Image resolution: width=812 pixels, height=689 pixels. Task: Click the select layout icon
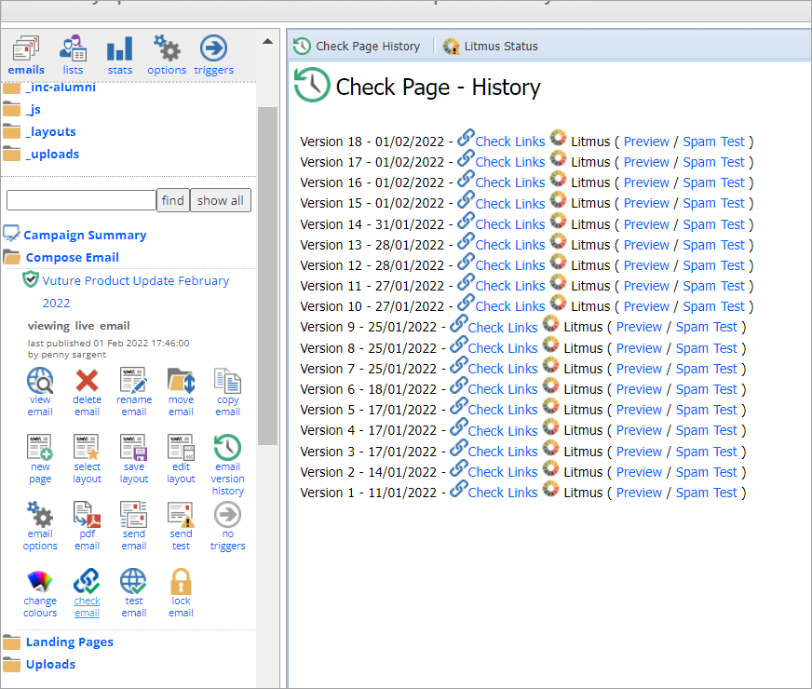click(87, 447)
